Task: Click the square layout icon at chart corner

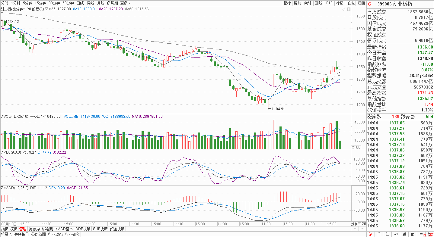Action: pyautogui.click(x=349, y=9)
